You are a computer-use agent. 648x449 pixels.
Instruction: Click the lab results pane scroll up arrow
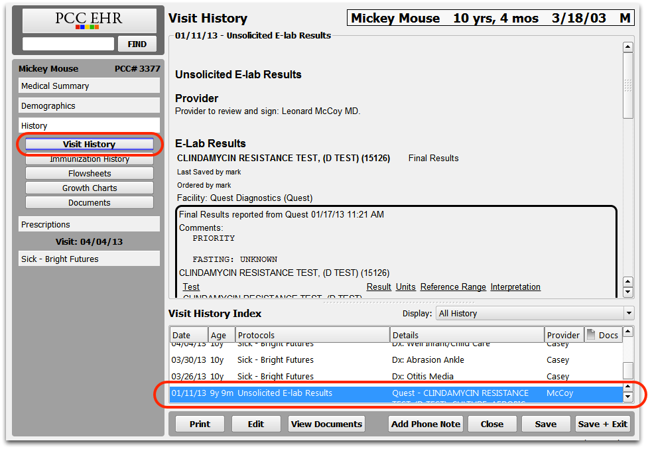(x=627, y=46)
